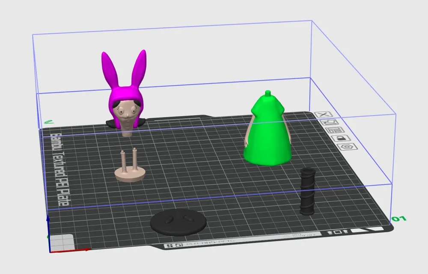The width and height of the screenshot is (428, 274).
Task: Click the remove plate X icon
Action: (324, 114)
